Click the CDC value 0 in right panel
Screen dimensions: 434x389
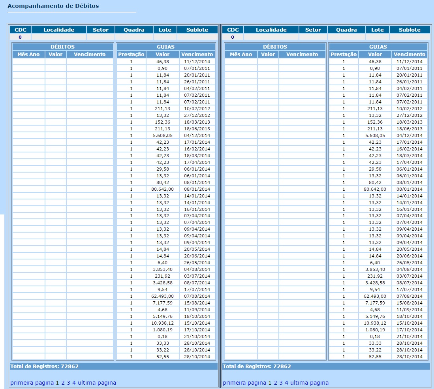[x=233, y=37]
